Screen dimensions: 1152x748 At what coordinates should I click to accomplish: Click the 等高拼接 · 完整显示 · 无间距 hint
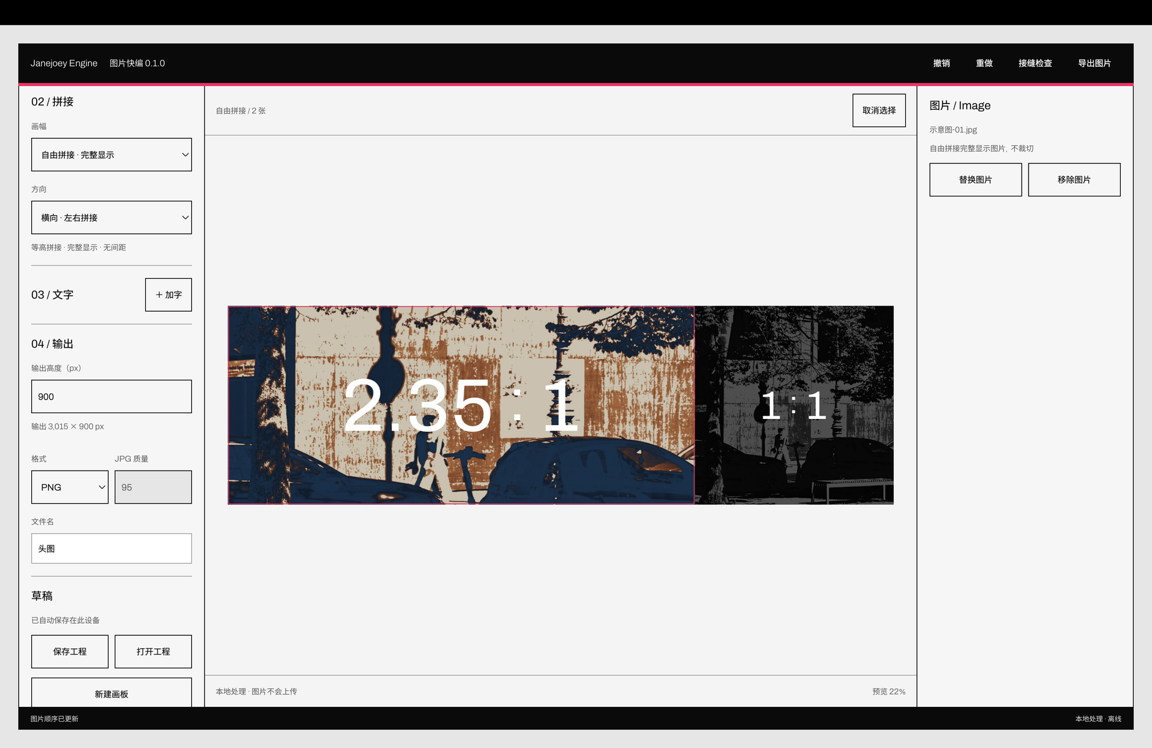point(79,247)
